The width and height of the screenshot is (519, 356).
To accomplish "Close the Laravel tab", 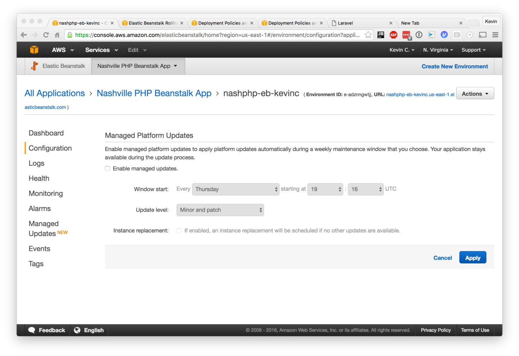I will click(x=391, y=23).
